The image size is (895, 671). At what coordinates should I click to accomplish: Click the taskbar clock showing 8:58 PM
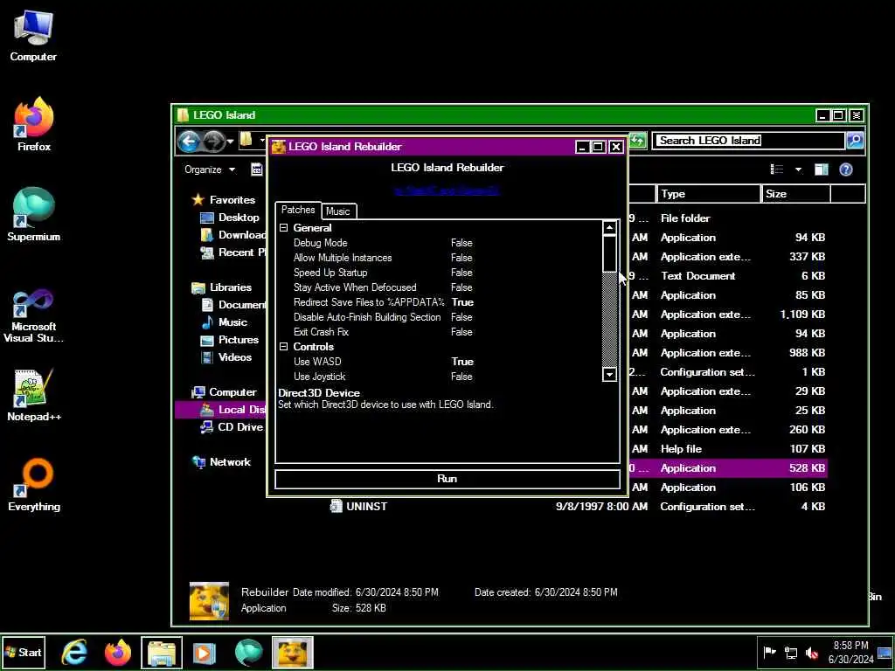(850, 652)
